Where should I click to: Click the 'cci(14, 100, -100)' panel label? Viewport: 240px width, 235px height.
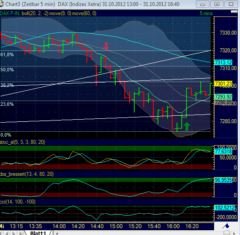(x=18, y=202)
